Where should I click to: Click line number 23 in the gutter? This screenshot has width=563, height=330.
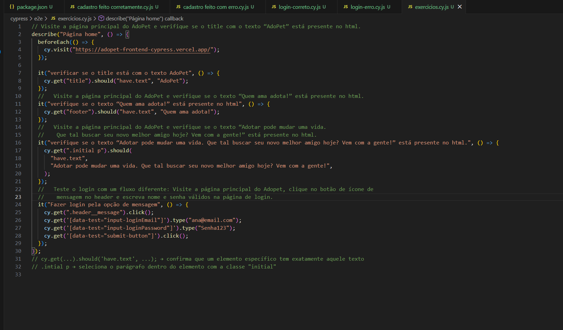point(18,197)
